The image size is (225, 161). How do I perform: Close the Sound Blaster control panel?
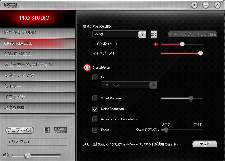pyautogui.click(x=217, y=5)
